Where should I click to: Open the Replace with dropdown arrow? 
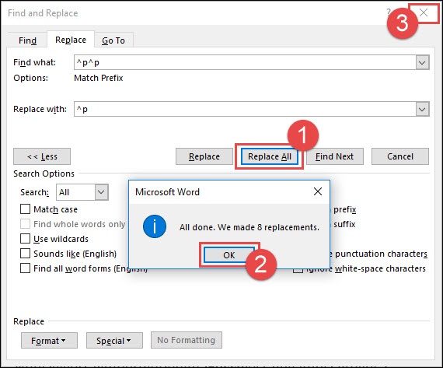[x=422, y=109]
